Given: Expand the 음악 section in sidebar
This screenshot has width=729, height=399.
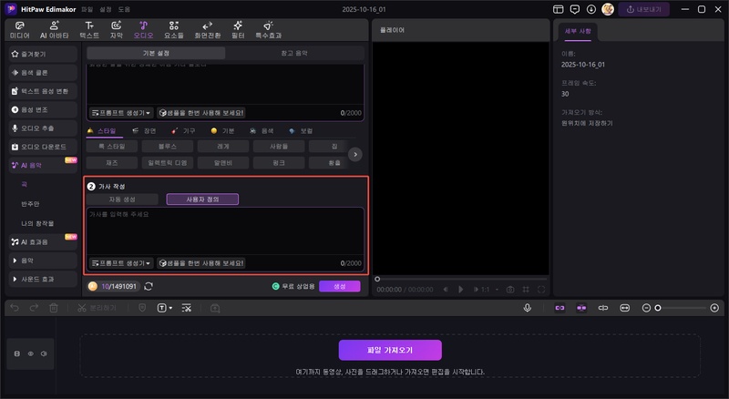Looking at the screenshot, I should coord(29,261).
